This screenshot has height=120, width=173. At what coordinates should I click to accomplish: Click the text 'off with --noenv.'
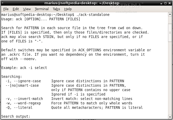(x=19, y=59)
